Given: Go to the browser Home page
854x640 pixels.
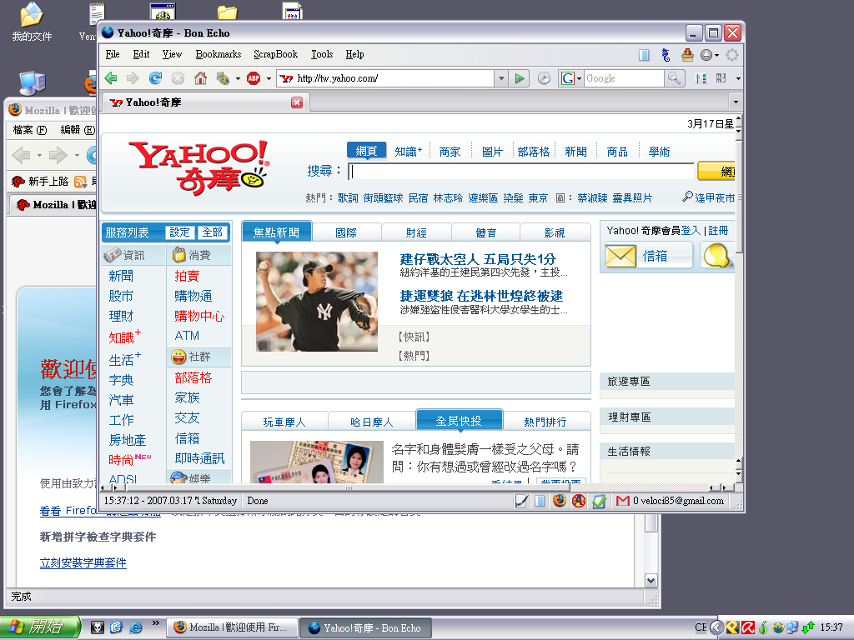Looking at the screenshot, I should (200, 78).
